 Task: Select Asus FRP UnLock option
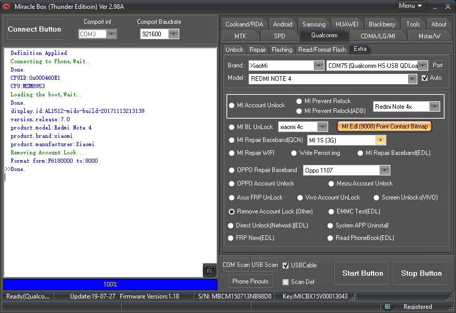pyautogui.click(x=231, y=197)
